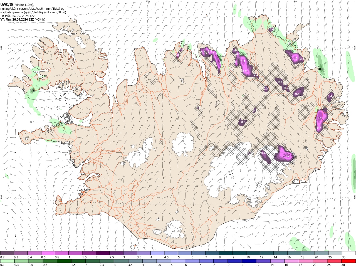
Task: Click darkest purple top swatch between 2 and 2.5
Action: point(103,253)
